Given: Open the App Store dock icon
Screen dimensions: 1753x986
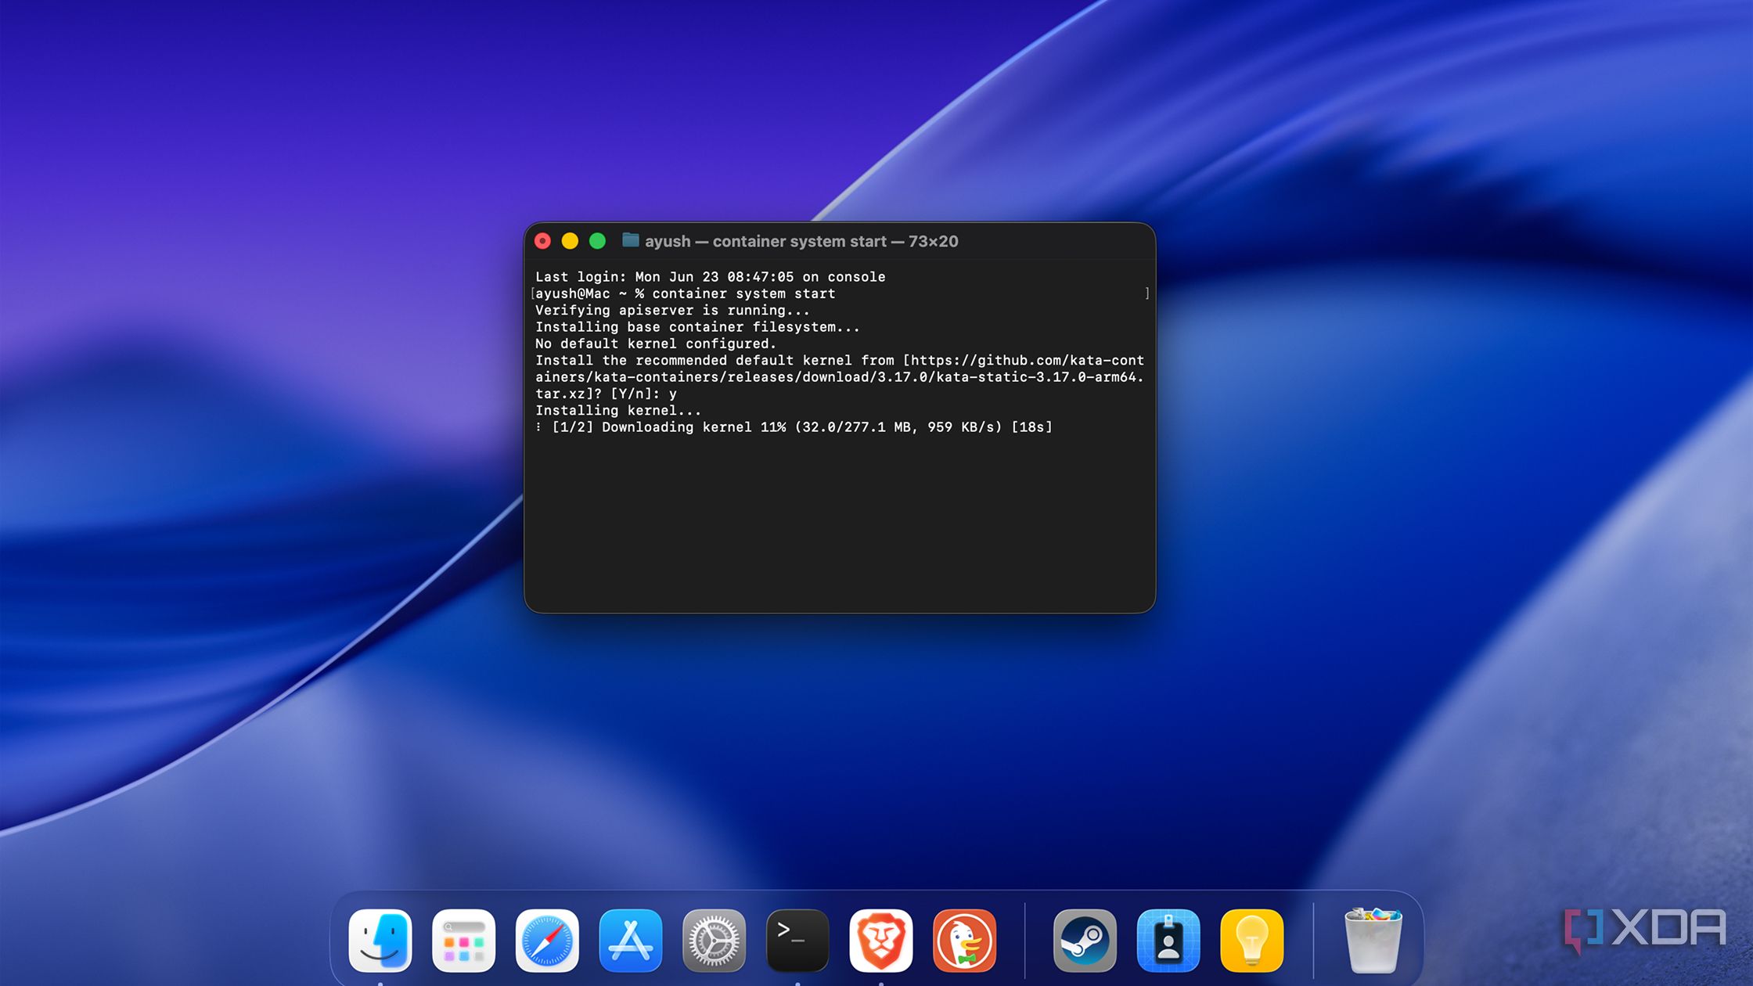Looking at the screenshot, I should (631, 940).
